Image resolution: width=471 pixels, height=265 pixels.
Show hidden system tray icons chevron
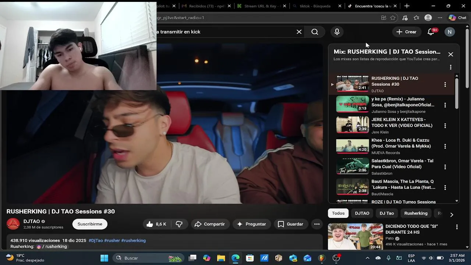(367, 258)
